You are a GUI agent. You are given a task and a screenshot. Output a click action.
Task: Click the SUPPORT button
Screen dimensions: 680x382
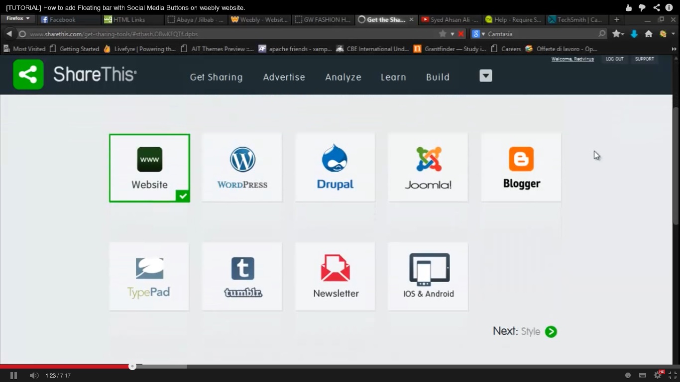(644, 59)
